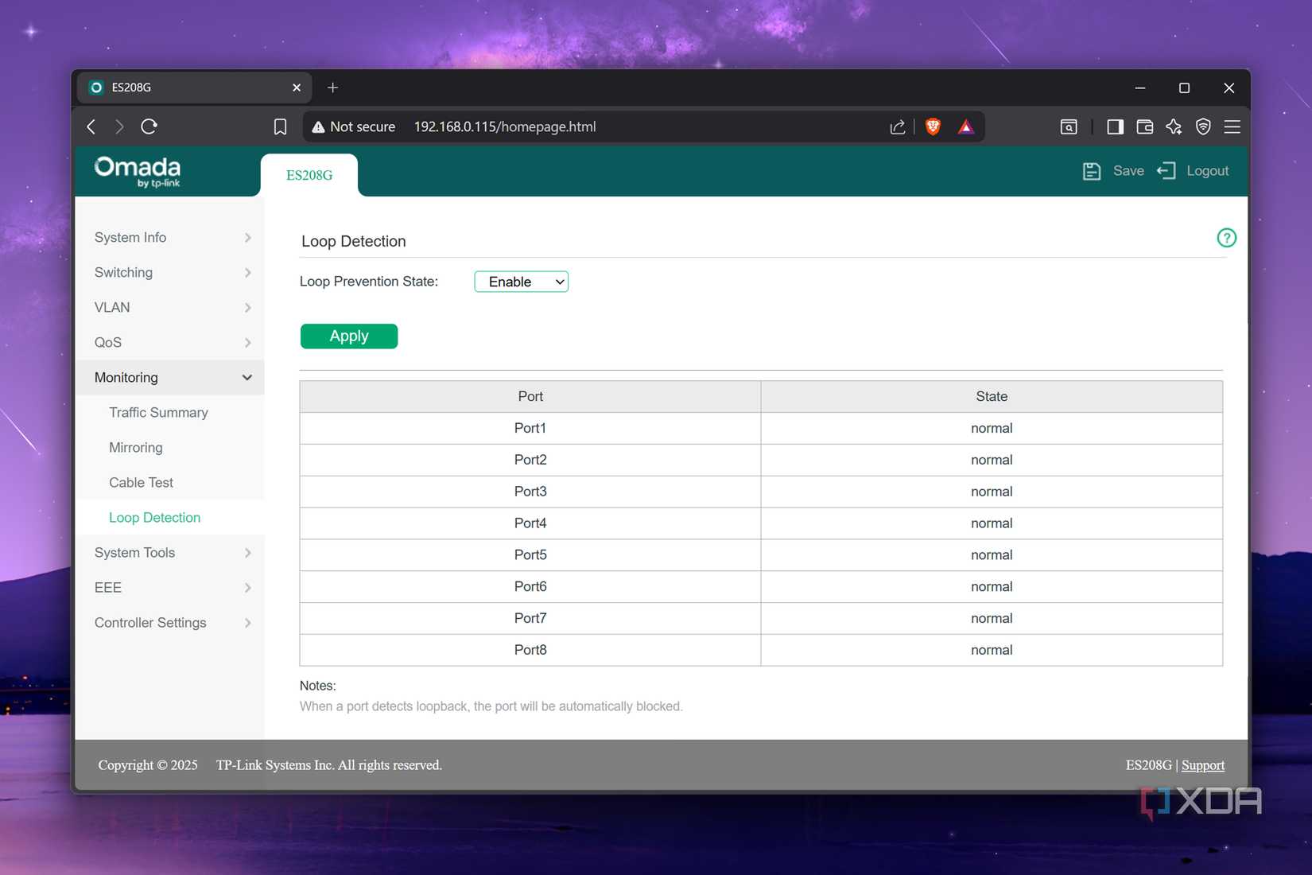This screenshot has height=875, width=1312.
Task: Open the help question mark icon
Action: 1226,238
